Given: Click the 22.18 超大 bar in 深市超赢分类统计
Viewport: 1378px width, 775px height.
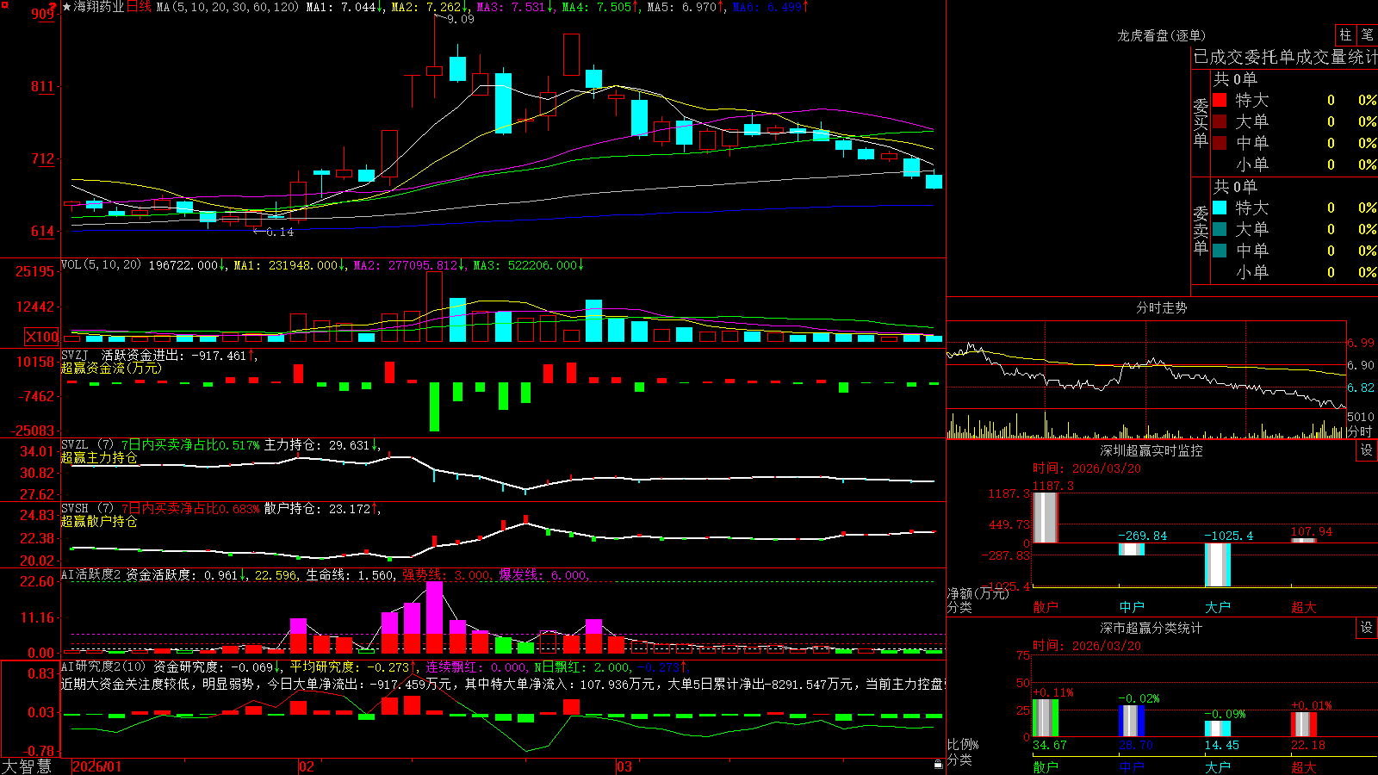Looking at the screenshot, I should tap(1304, 724).
